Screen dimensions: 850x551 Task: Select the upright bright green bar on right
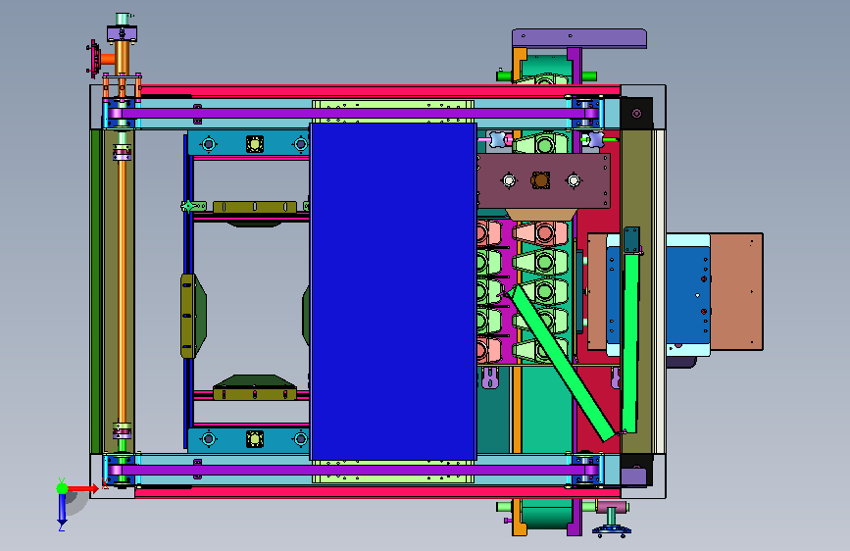click(630, 343)
